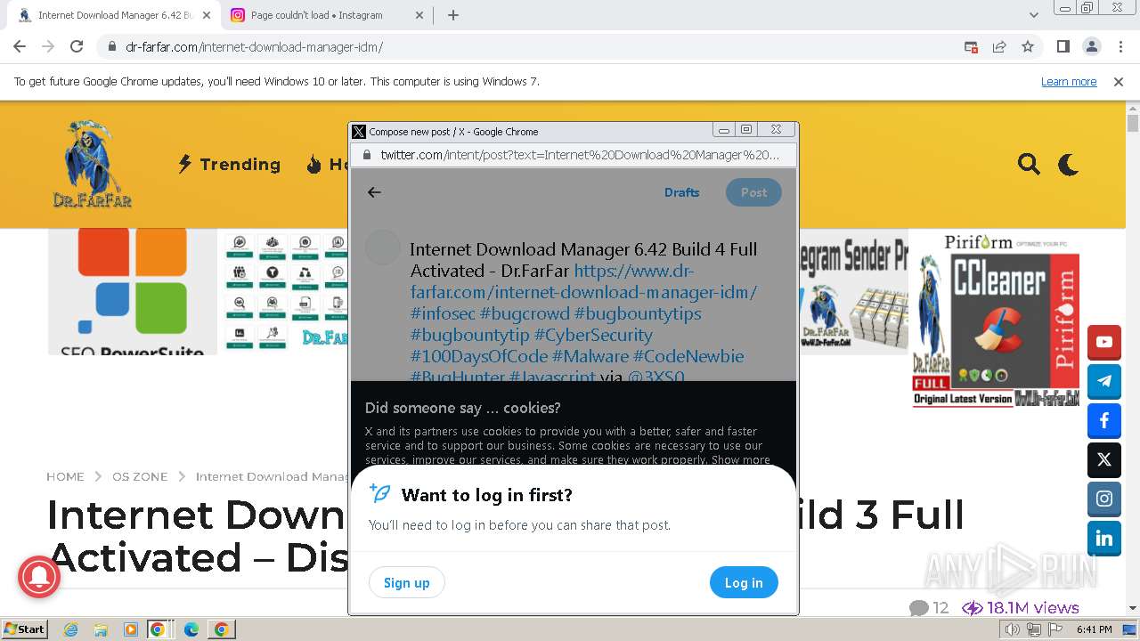Open the Trending menu item
The image size is (1140, 641).
pos(230,164)
